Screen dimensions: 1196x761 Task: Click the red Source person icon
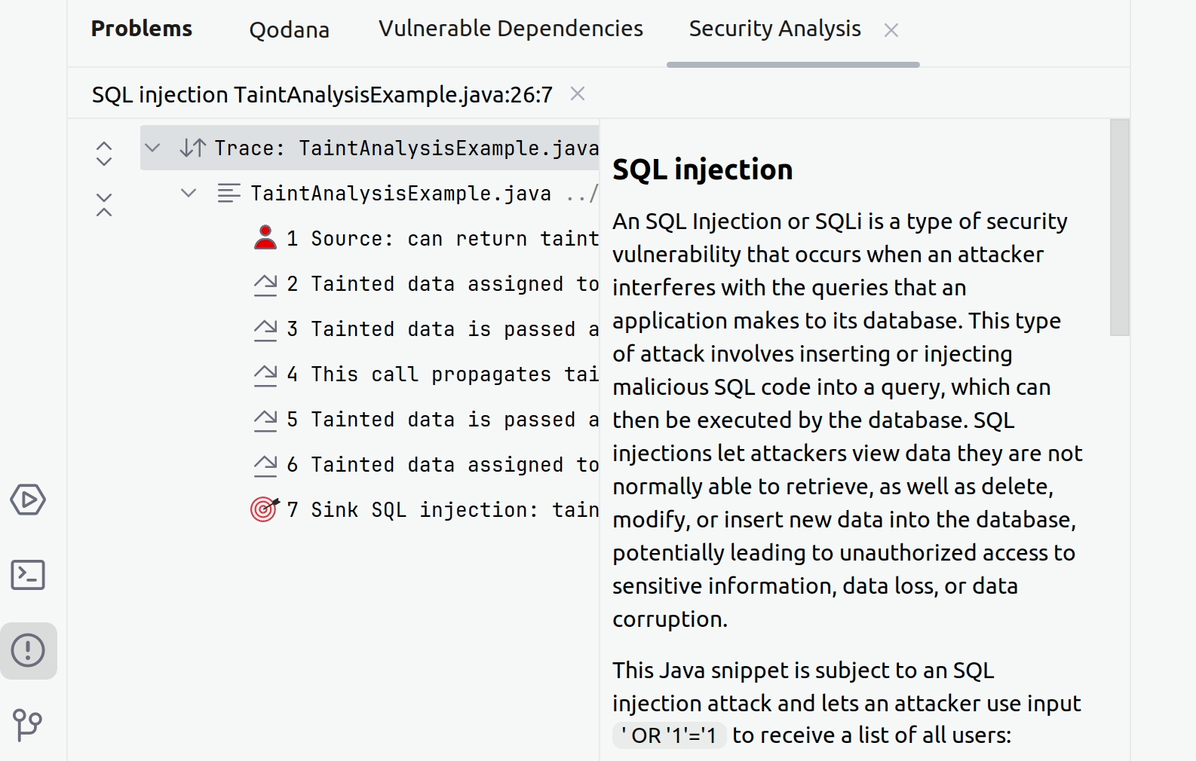(x=265, y=238)
